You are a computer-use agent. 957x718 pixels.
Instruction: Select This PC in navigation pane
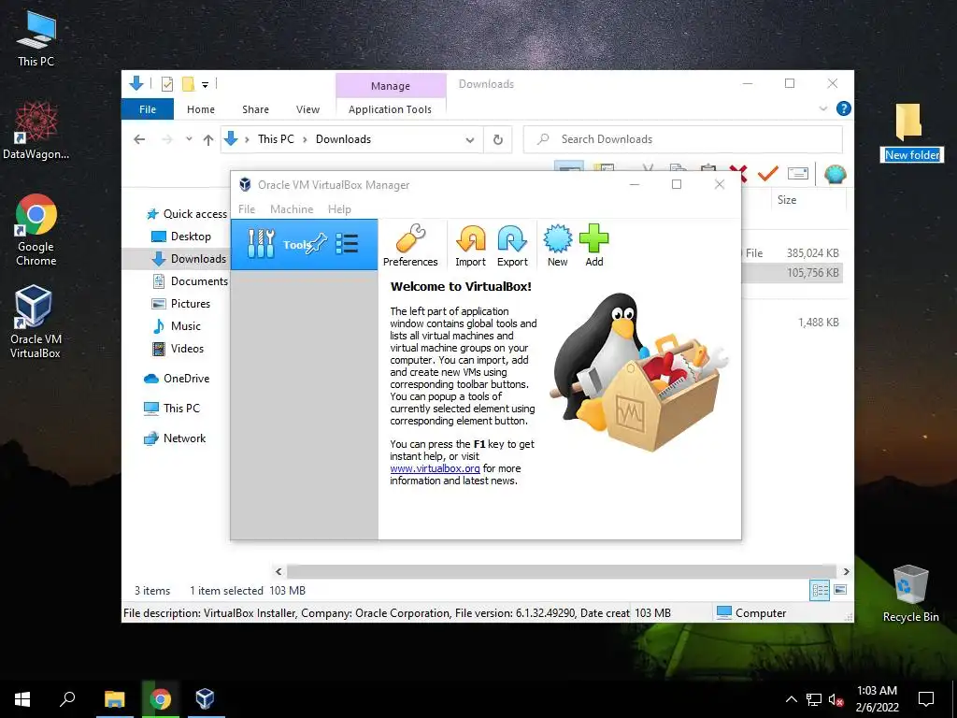(x=172, y=409)
